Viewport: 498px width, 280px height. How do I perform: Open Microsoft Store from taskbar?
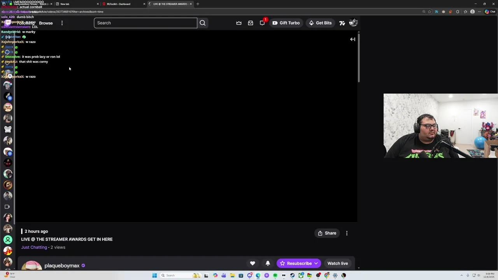[241, 275]
